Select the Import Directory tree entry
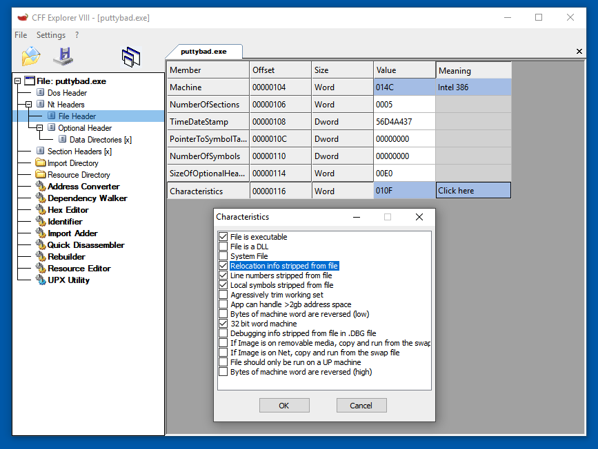598x449 pixels. 73,163
